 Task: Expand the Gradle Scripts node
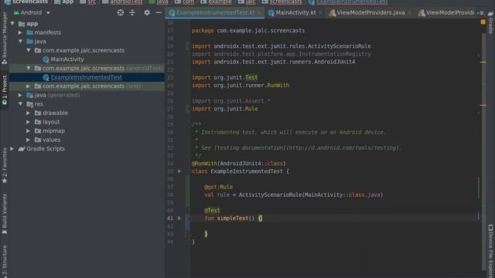[12, 148]
